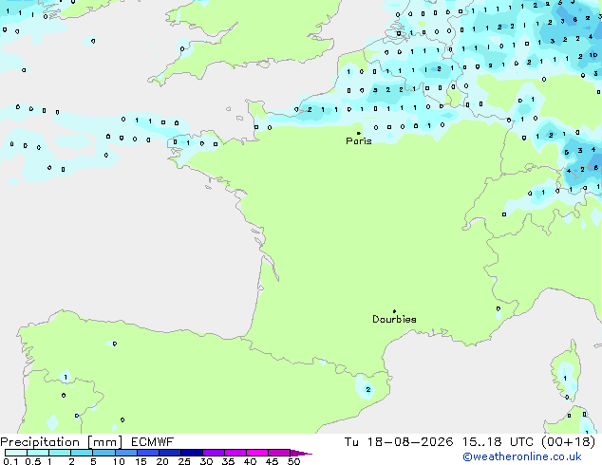This screenshot has width=602, height=465.
Task: Click the '50' legend scale label
Action: tap(293, 461)
